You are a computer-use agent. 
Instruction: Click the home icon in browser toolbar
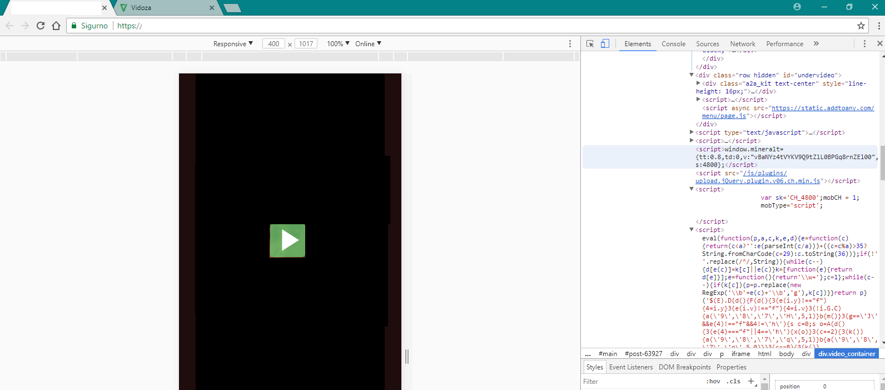coord(56,26)
